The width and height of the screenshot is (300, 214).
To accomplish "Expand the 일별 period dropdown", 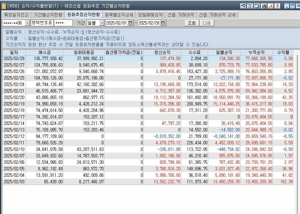I will (x=102, y=23).
